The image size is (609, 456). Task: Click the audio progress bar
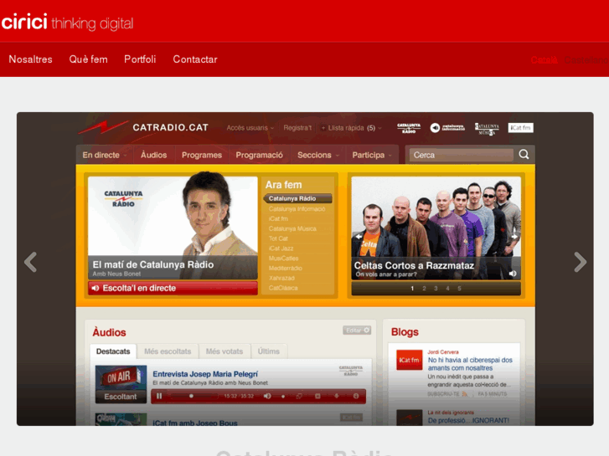coord(195,397)
